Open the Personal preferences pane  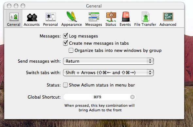(50, 19)
